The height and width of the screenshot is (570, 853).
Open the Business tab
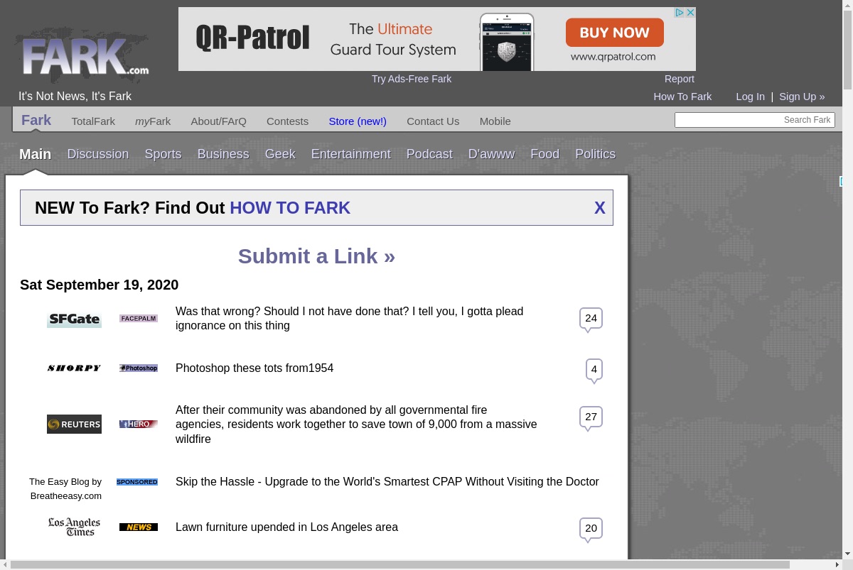coord(223,154)
